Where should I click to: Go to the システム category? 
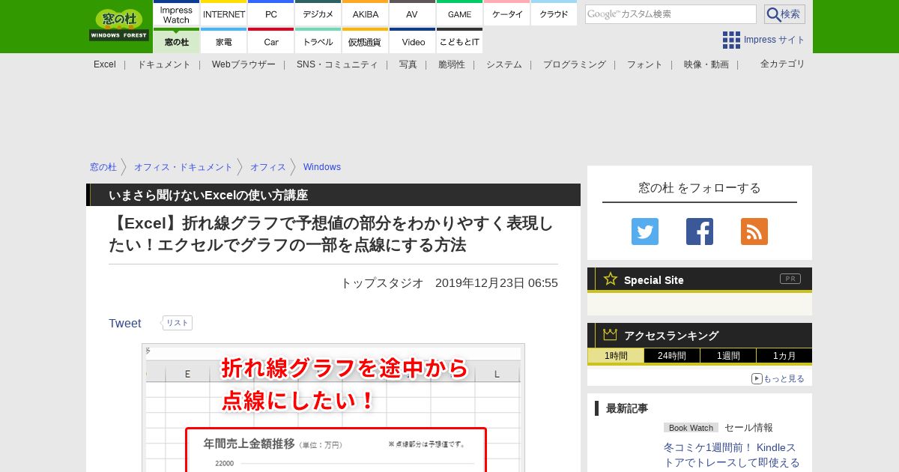click(x=504, y=64)
